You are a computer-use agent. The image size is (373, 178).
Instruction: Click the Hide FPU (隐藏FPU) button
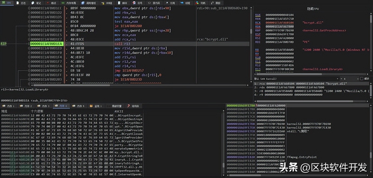tap(313, 9)
